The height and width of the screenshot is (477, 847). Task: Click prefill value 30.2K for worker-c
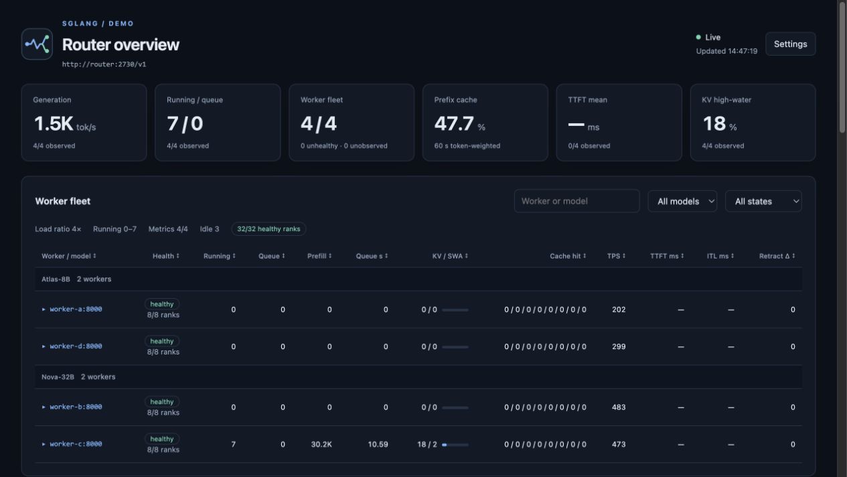pos(321,444)
